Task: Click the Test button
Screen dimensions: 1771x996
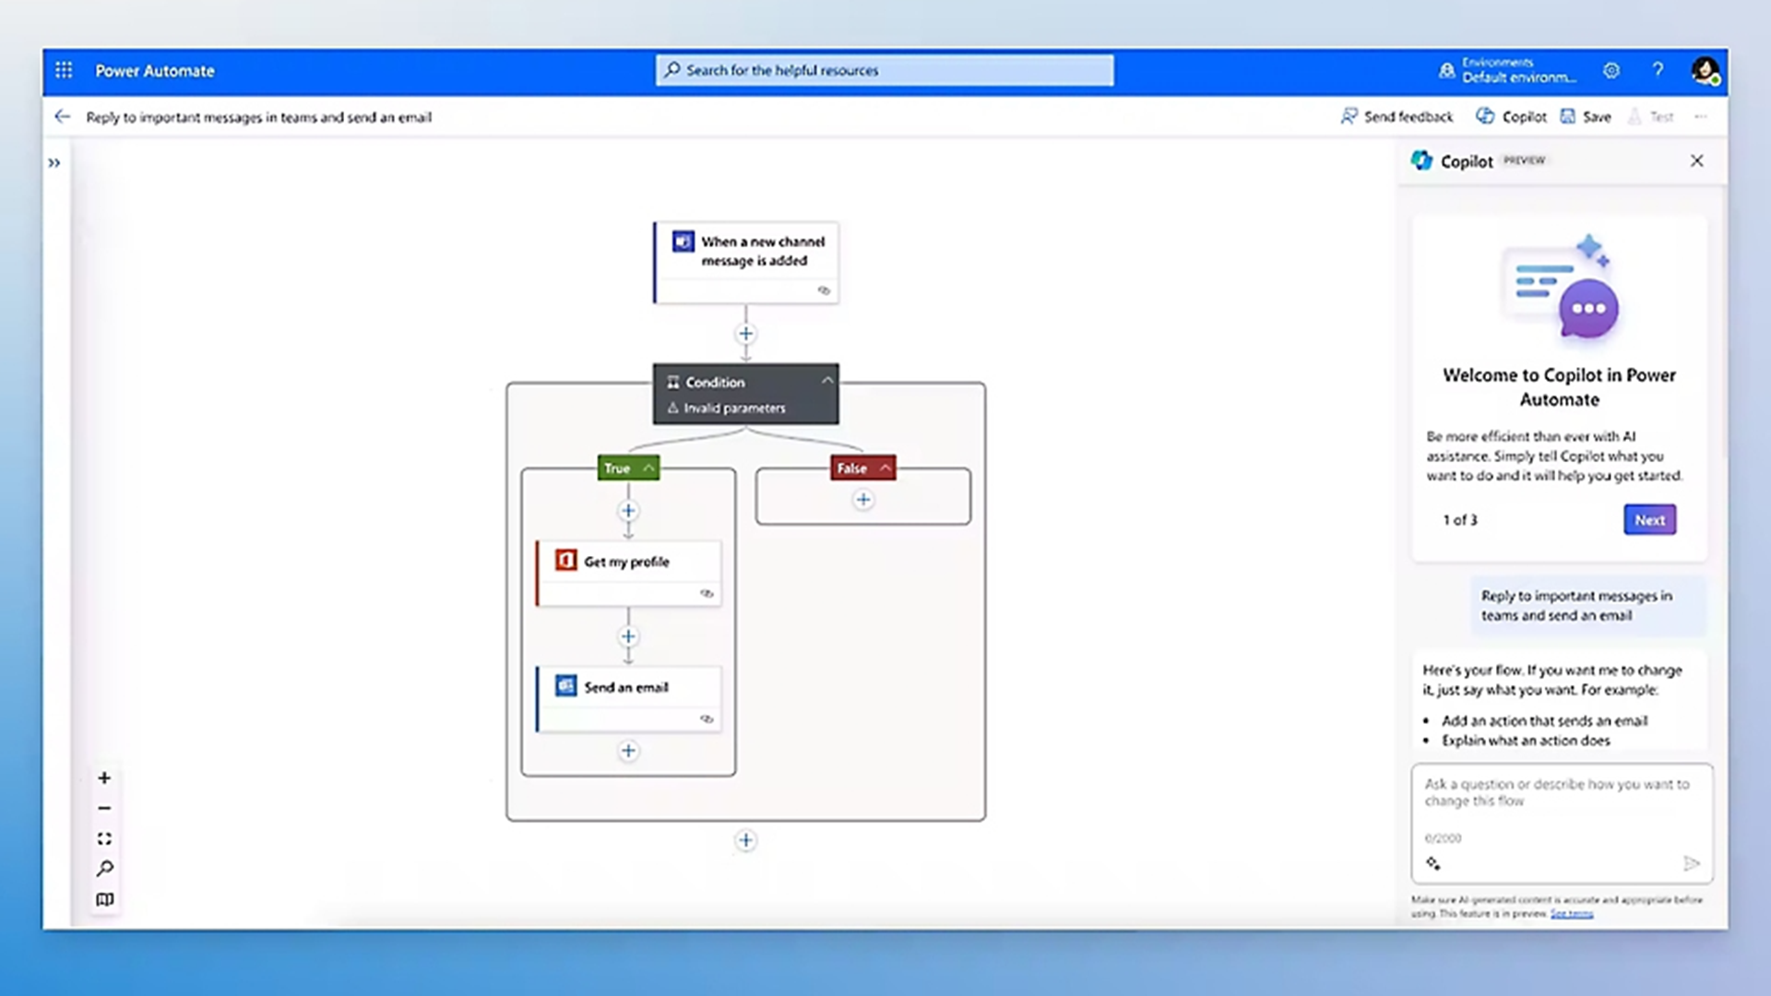Action: (1651, 116)
